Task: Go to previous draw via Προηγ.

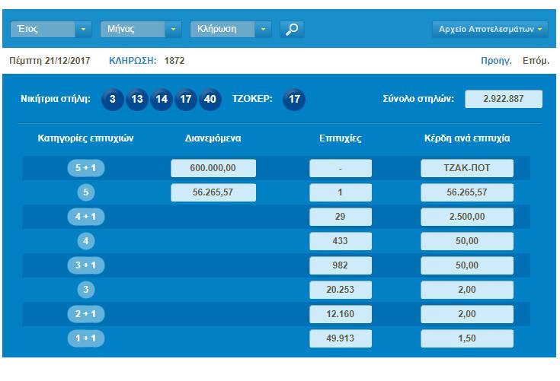Action: [496, 60]
